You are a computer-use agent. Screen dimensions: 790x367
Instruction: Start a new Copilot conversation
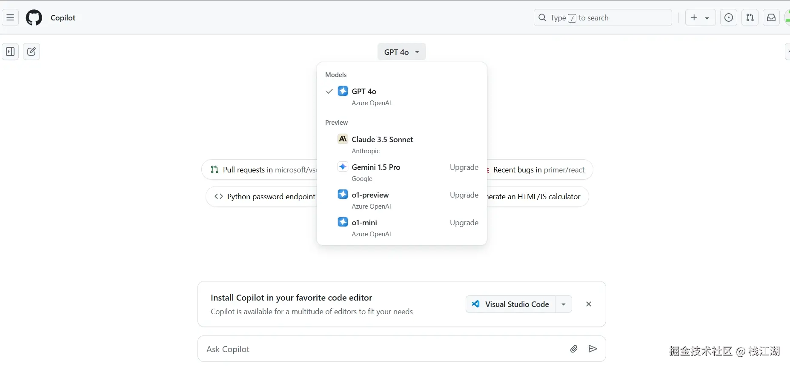[x=31, y=52]
